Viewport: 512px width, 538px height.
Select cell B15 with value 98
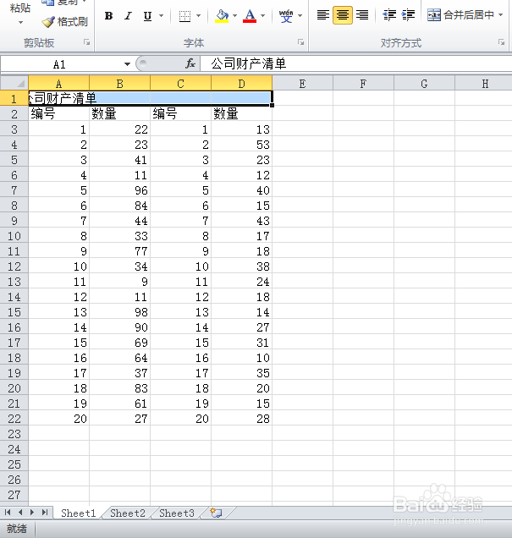pos(120,312)
